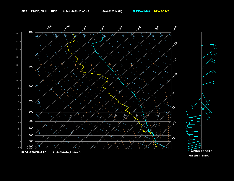Click the yellow DEWPOINT legend label
This screenshot has width=234, height=181.
(161, 11)
